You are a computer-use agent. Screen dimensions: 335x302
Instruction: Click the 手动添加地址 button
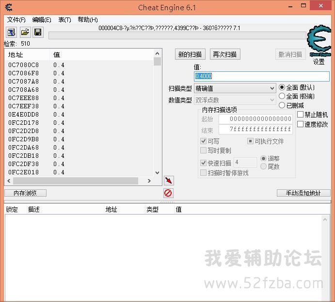pyautogui.click(x=303, y=193)
